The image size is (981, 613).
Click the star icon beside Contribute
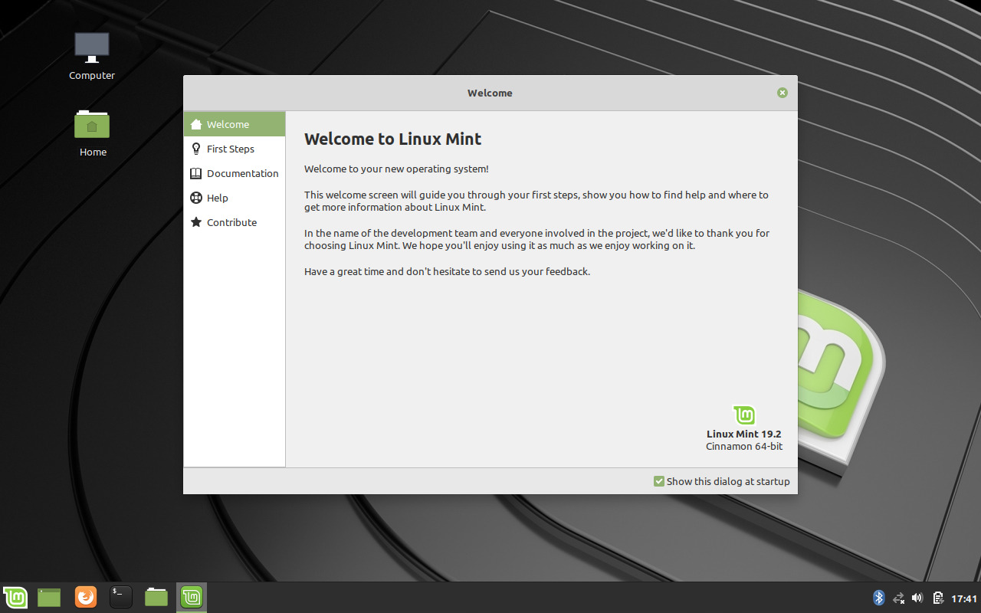(196, 222)
